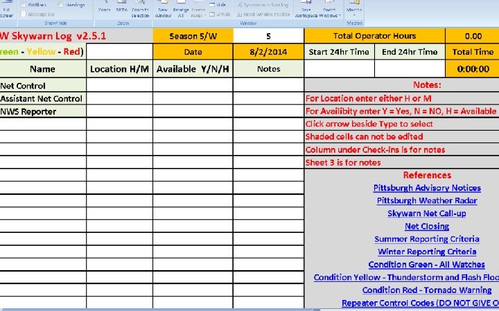Select the End 24hr Time header
499x311 pixels.
[410, 52]
